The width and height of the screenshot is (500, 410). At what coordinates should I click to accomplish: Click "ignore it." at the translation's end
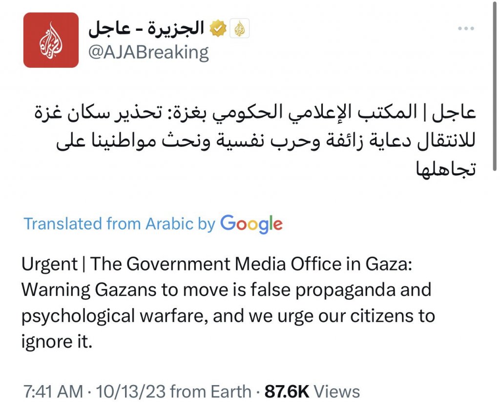tap(57, 341)
